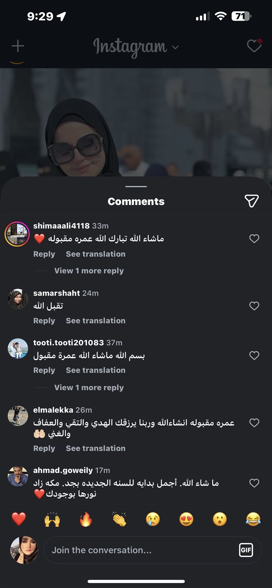Like samarshaht's comment

(254, 306)
